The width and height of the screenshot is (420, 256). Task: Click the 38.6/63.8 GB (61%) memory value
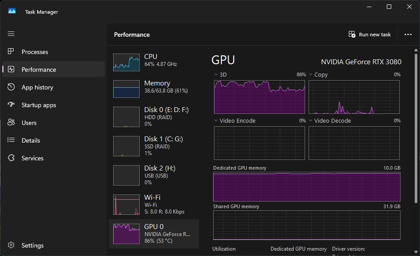166,91
